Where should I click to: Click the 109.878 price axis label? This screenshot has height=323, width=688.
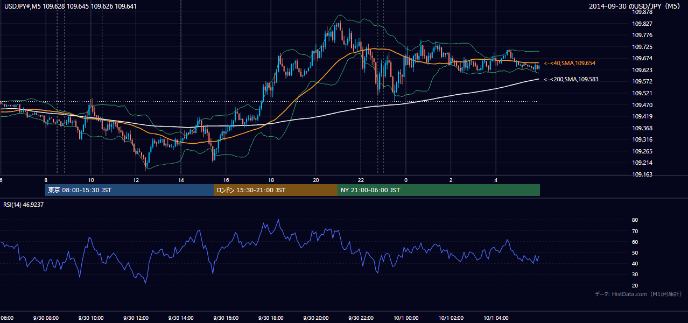pyautogui.click(x=642, y=12)
